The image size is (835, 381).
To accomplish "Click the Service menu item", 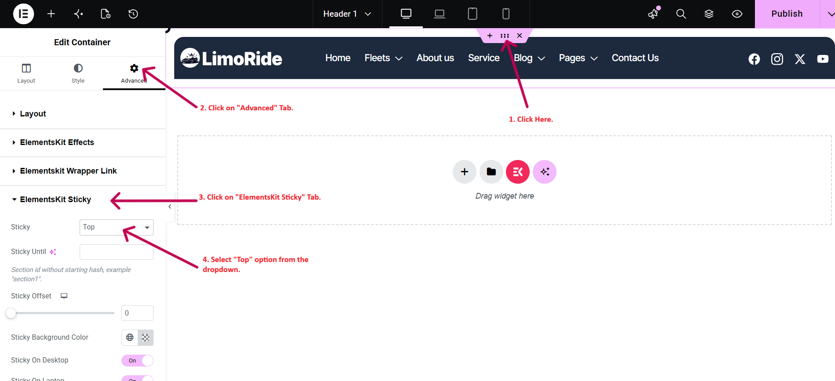I will point(483,58).
